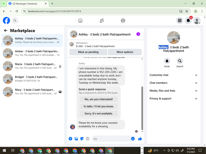Click the taskbar clock showing 9:53 PM
The width and height of the screenshot is (206, 154).
(x=191, y=150)
